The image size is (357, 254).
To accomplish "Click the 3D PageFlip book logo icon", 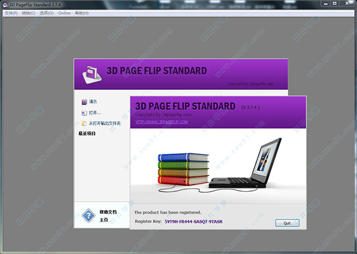I will (x=92, y=74).
